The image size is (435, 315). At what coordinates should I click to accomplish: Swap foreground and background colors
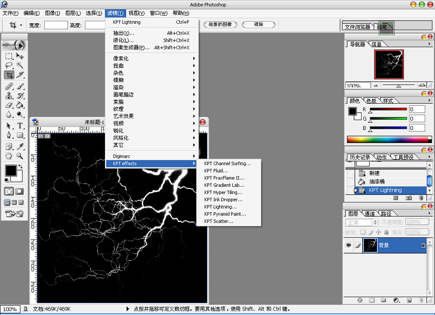pos(20,167)
